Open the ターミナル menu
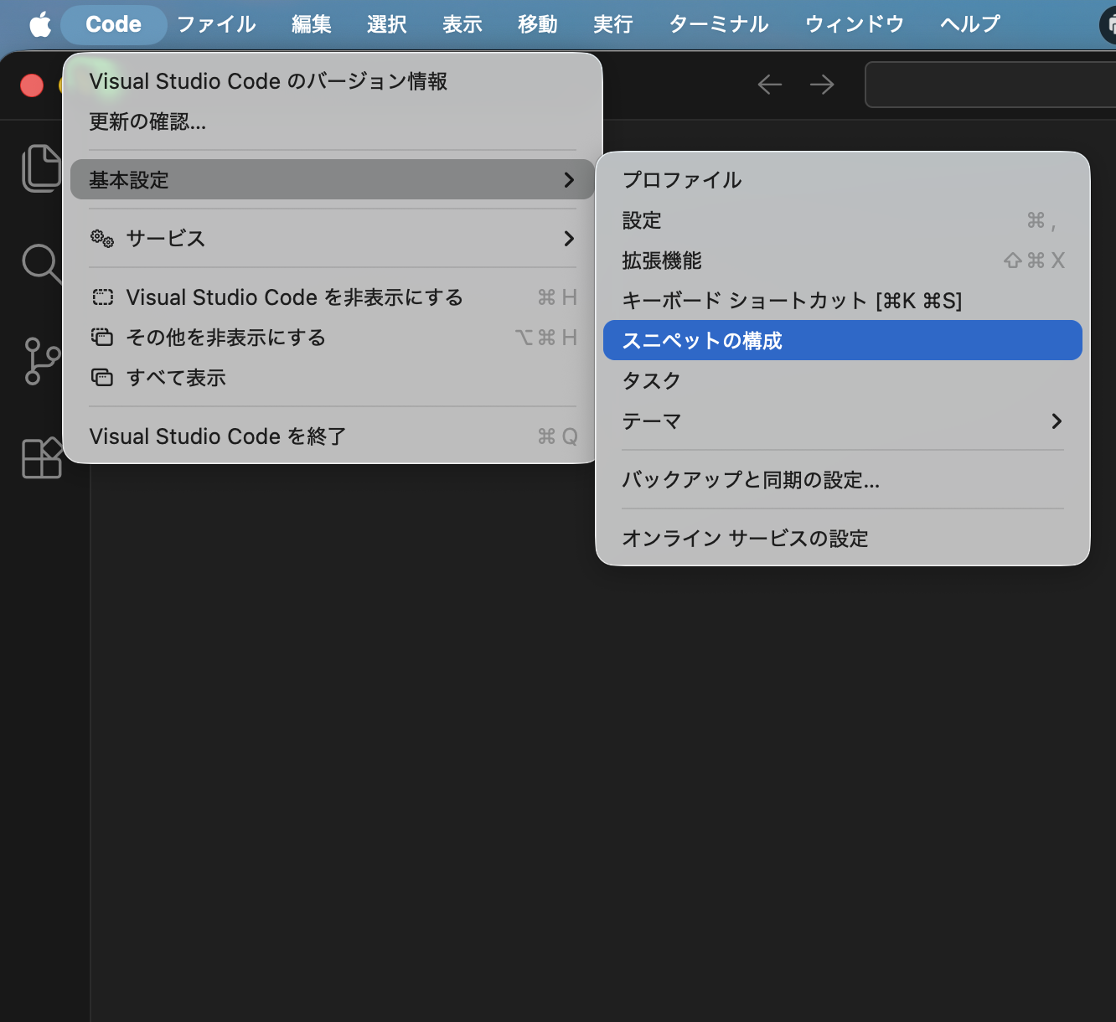1116x1022 pixels. click(x=717, y=24)
